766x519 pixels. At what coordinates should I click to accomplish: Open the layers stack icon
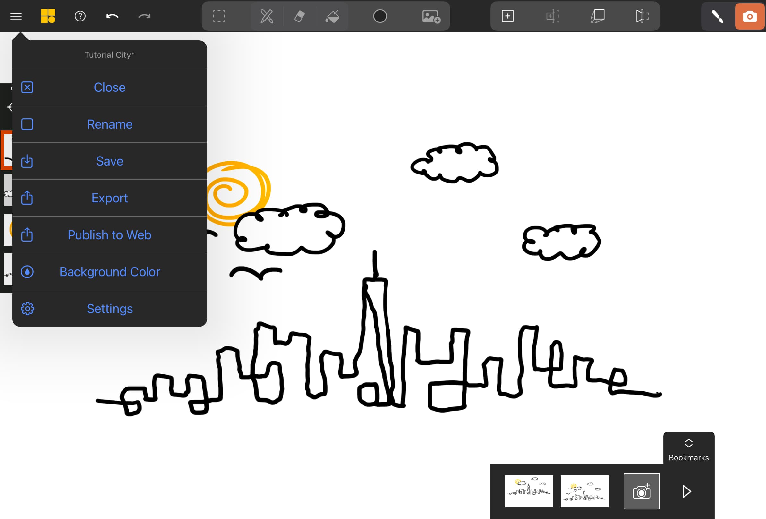pyautogui.click(x=598, y=16)
